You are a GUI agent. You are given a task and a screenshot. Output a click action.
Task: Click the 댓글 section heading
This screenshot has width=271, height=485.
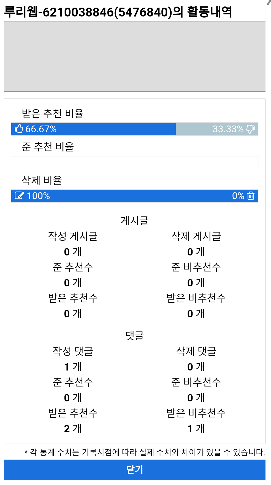(x=134, y=335)
